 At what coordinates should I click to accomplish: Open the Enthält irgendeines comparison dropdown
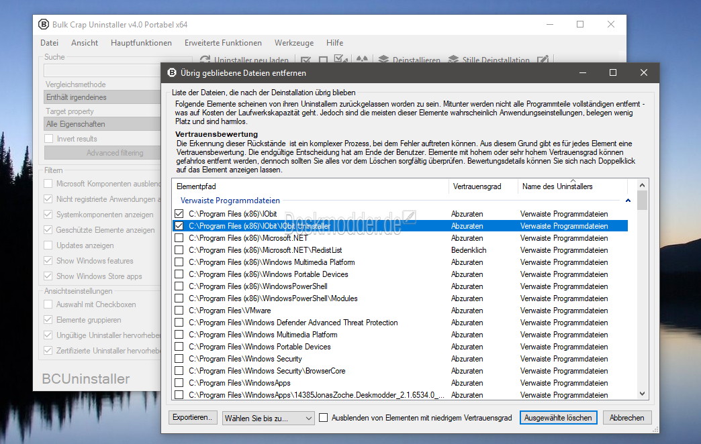click(102, 97)
